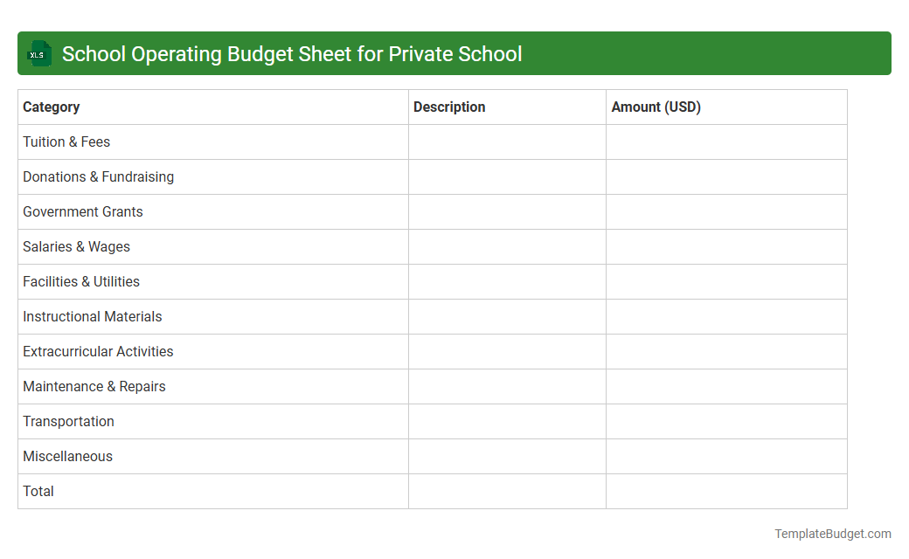Click the Total row label
Viewport: 909px width, 559px height.
coord(38,491)
